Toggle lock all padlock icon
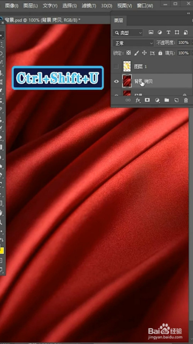The height and width of the screenshot is (344, 193). tap(161, 53)
